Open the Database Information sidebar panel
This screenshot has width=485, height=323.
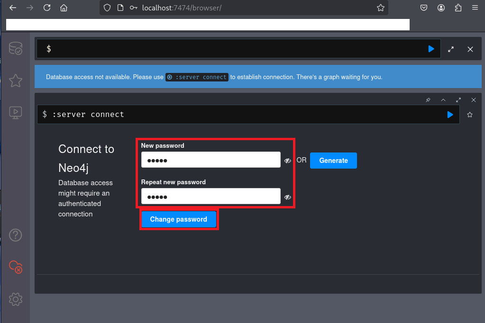(x=15, y=48)
